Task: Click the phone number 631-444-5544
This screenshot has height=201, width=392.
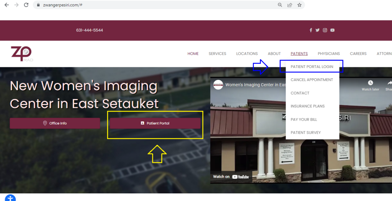Action: 90,30
